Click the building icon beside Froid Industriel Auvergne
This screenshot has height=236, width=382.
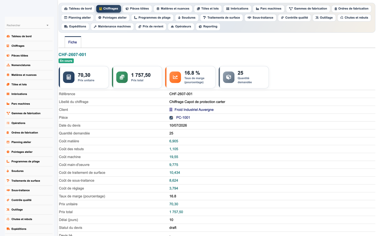click(171, 110)
